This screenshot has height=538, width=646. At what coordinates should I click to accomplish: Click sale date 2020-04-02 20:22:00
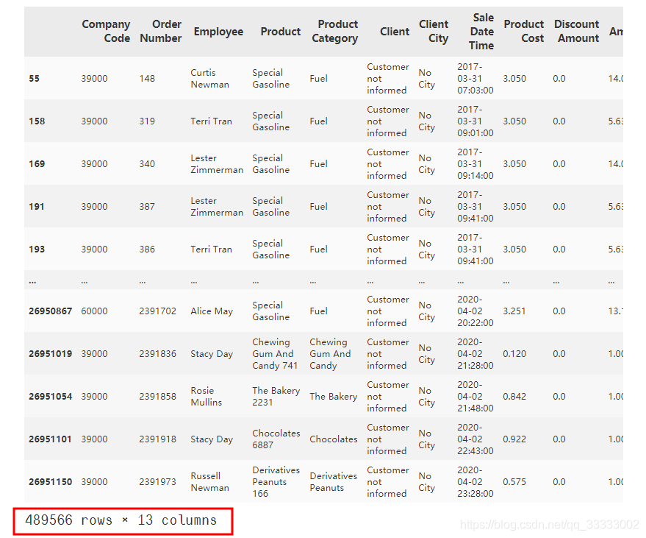(x=475, y=311)
